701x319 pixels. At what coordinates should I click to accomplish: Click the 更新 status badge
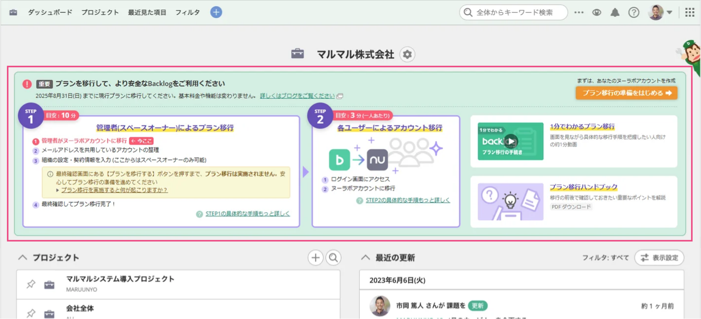tap(477, 305)
